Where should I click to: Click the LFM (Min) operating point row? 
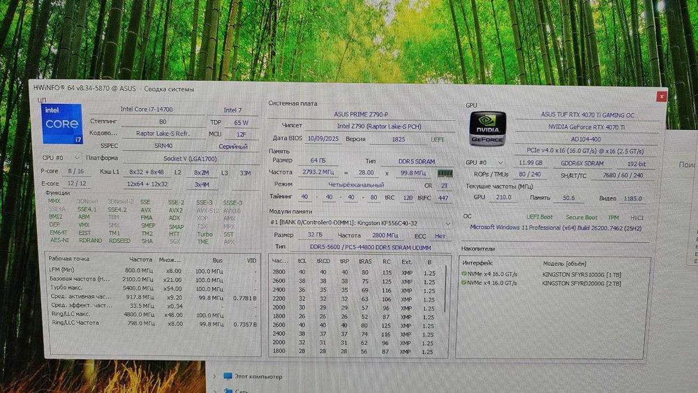click(154, 271)
